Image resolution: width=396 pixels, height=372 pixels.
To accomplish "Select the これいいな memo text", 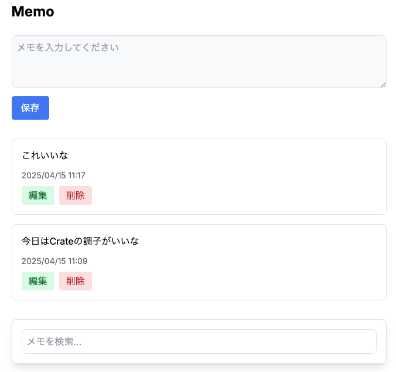I will 45,155.
